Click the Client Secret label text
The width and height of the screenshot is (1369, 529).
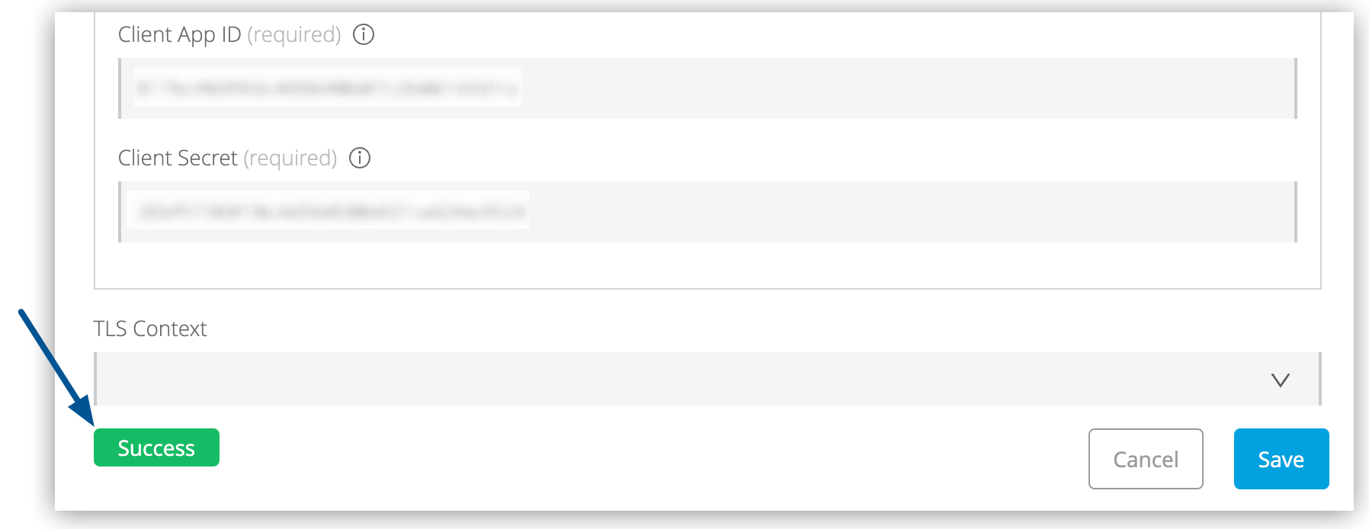click(178, 158)
